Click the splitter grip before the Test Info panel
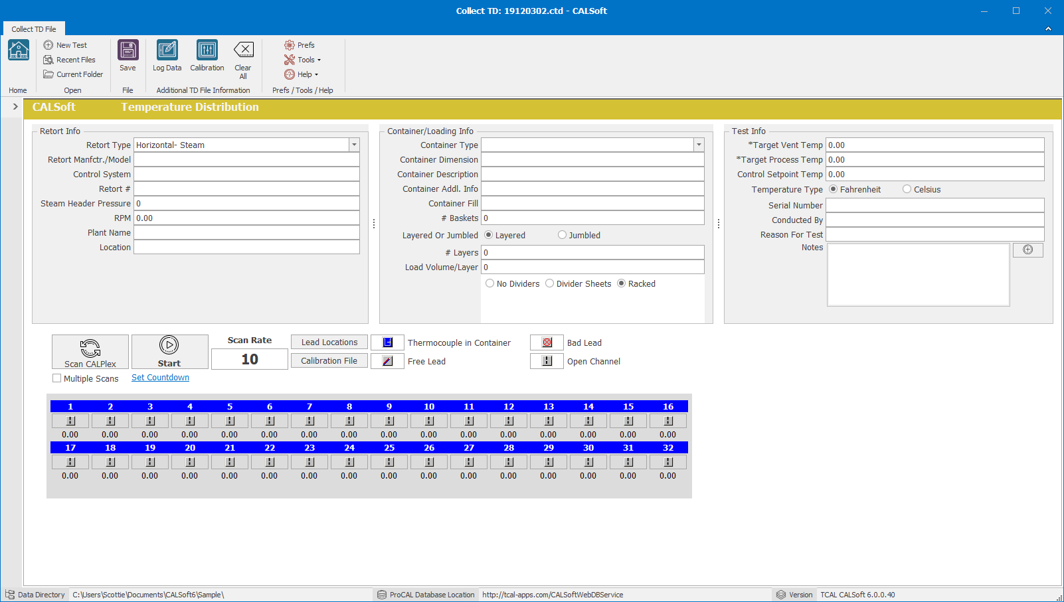 click(719, 224)
